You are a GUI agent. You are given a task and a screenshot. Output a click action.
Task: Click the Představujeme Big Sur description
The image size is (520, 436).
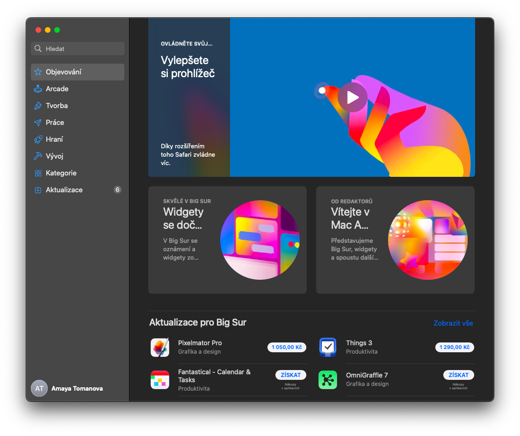(354, 249)
